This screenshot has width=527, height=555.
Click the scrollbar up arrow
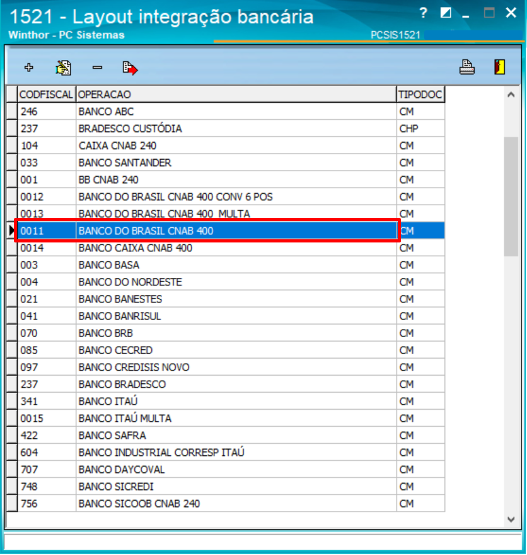pyautogui.click(x=511, y=95)
